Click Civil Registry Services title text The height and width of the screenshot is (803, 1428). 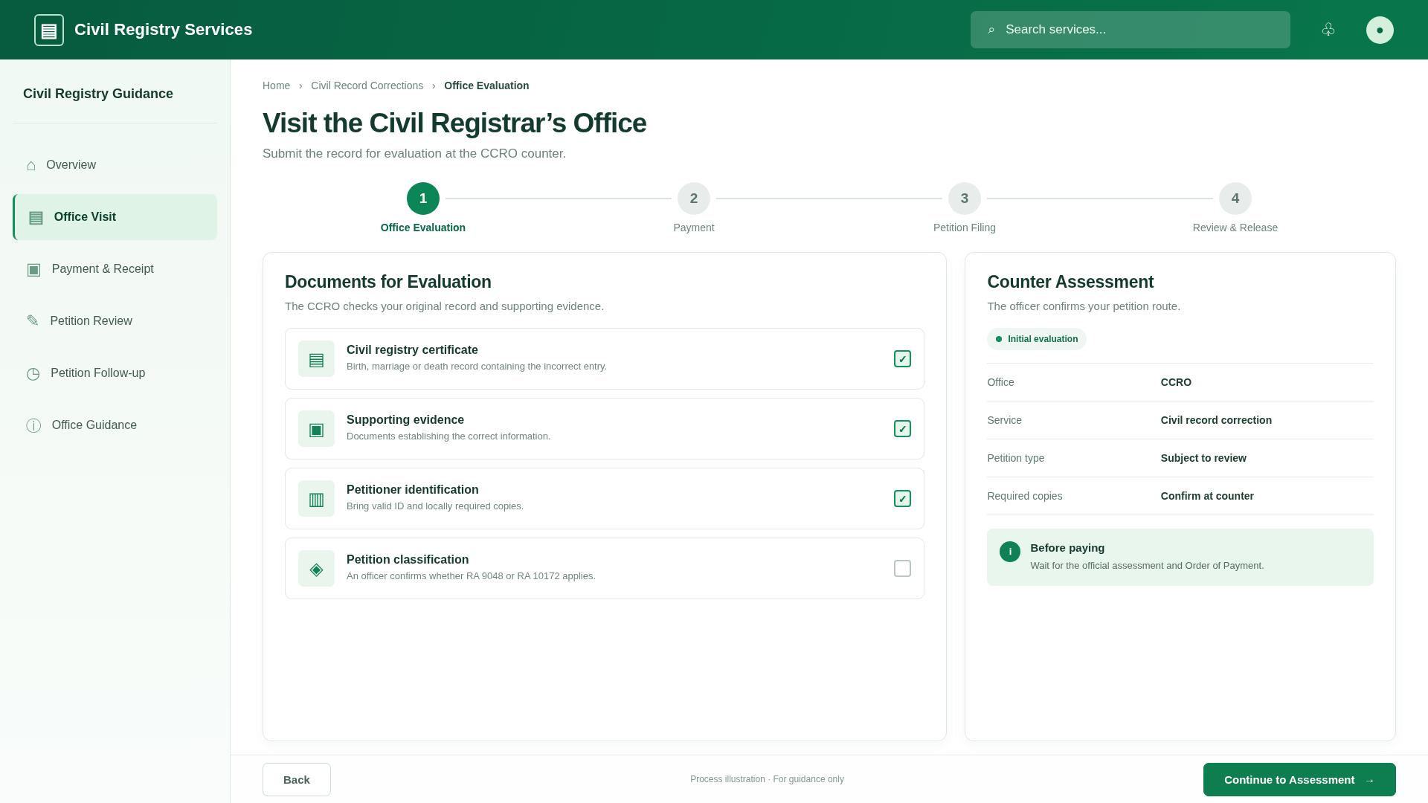163,30
